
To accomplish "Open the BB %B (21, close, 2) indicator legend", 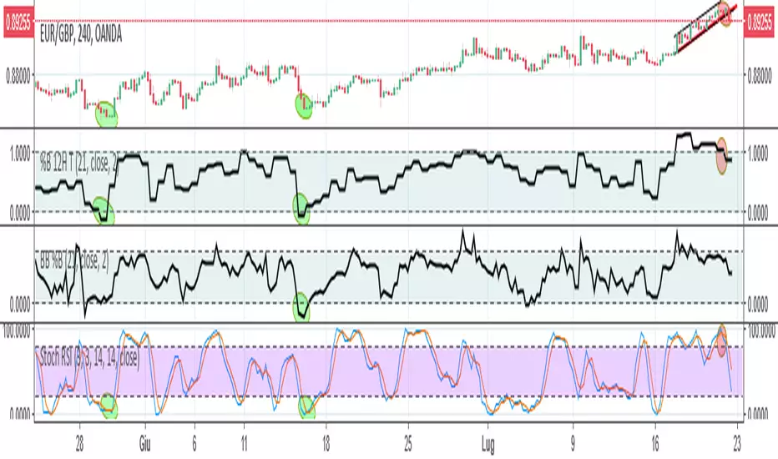I will tap(74, 260).
